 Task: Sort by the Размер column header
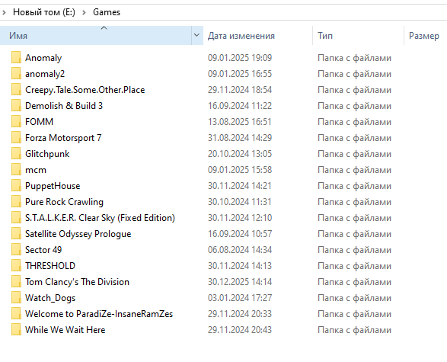click(x=424, y=36)
